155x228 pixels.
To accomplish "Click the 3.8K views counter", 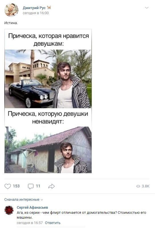I will click(x=146, y=186).
